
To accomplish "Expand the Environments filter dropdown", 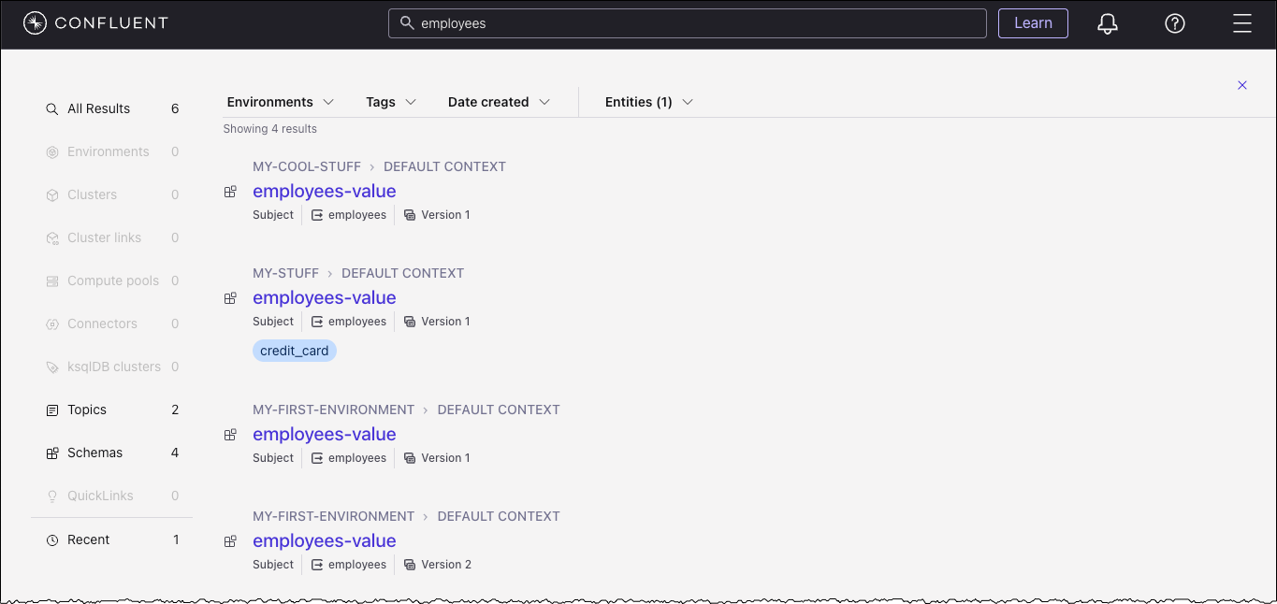I will pos(280,102).
